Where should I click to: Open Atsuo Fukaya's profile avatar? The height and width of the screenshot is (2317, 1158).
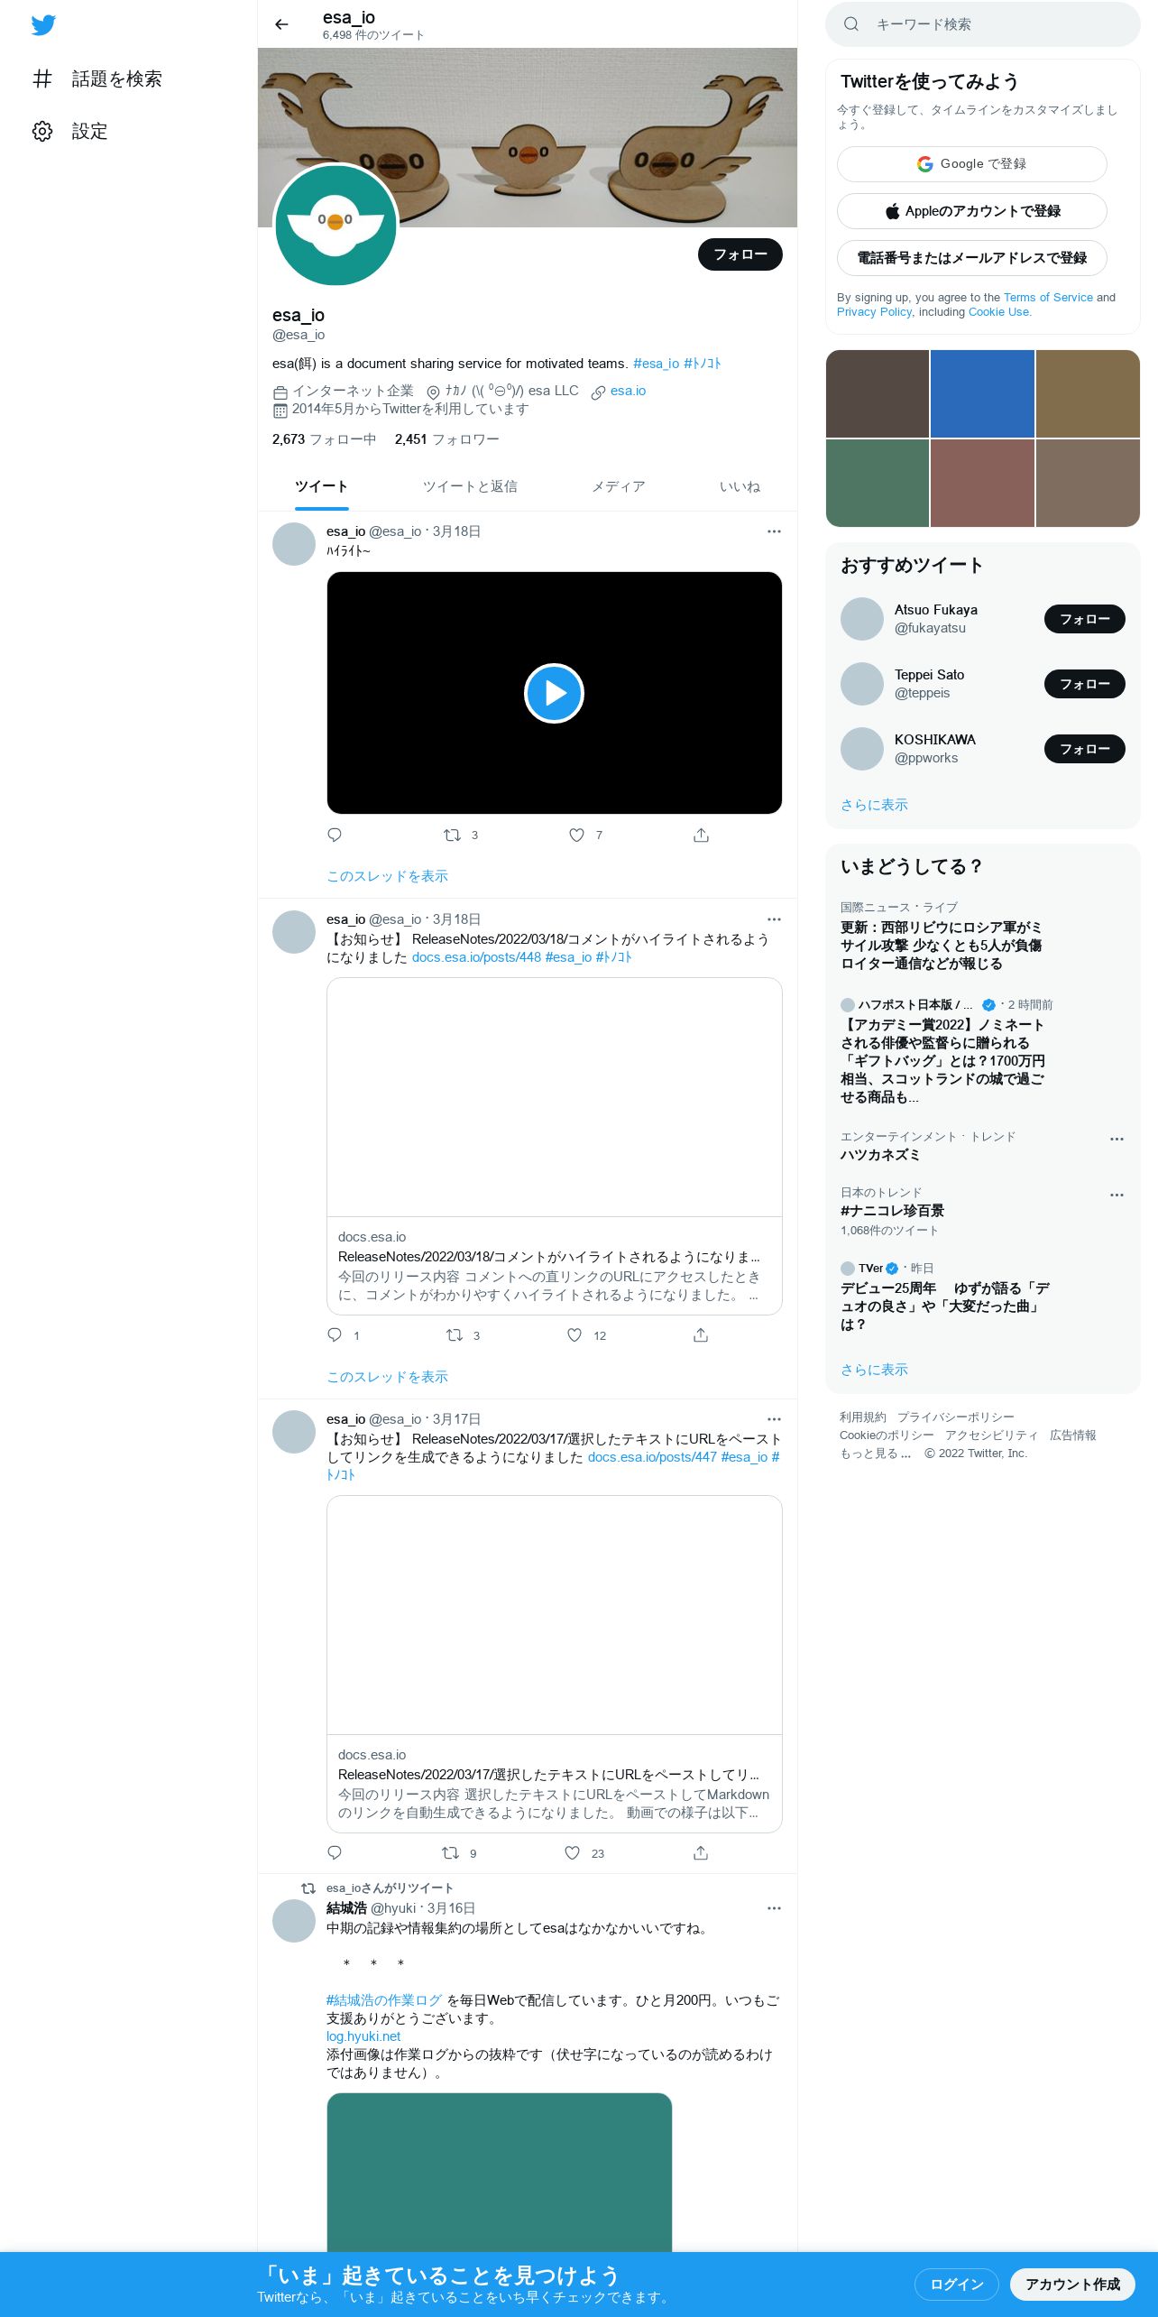click(x=862, y=619)
